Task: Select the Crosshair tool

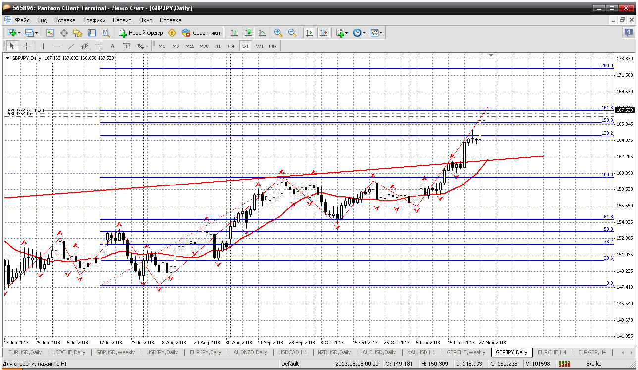Action: tap(26, 46)
